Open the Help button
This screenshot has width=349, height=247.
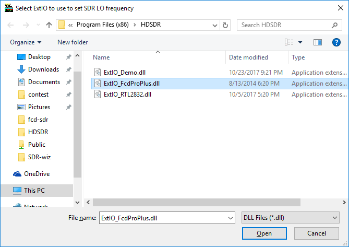click(336, 42)
